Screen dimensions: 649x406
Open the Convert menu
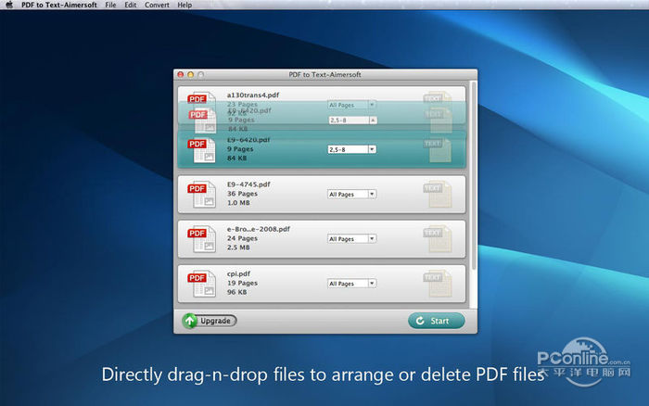[x=157, y=5]
